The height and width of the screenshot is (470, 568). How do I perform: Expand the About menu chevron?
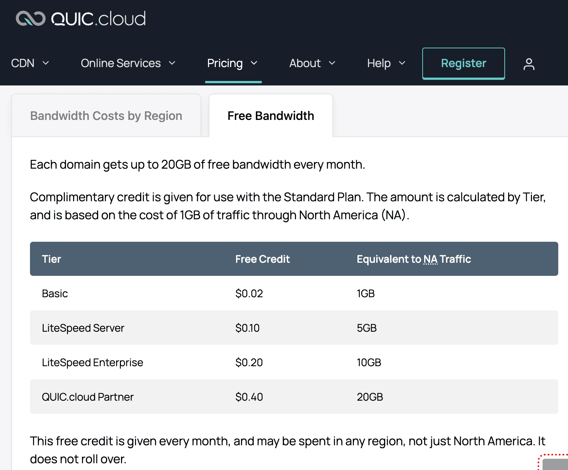(x=332, y=63)
